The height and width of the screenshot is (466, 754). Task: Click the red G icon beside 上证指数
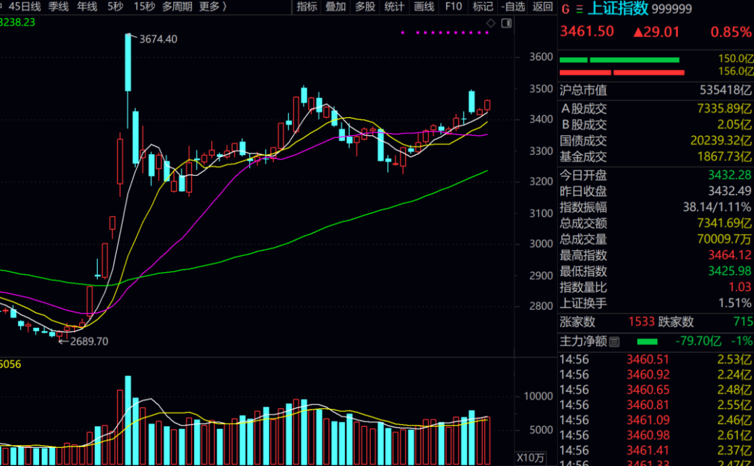click(565, 8)
